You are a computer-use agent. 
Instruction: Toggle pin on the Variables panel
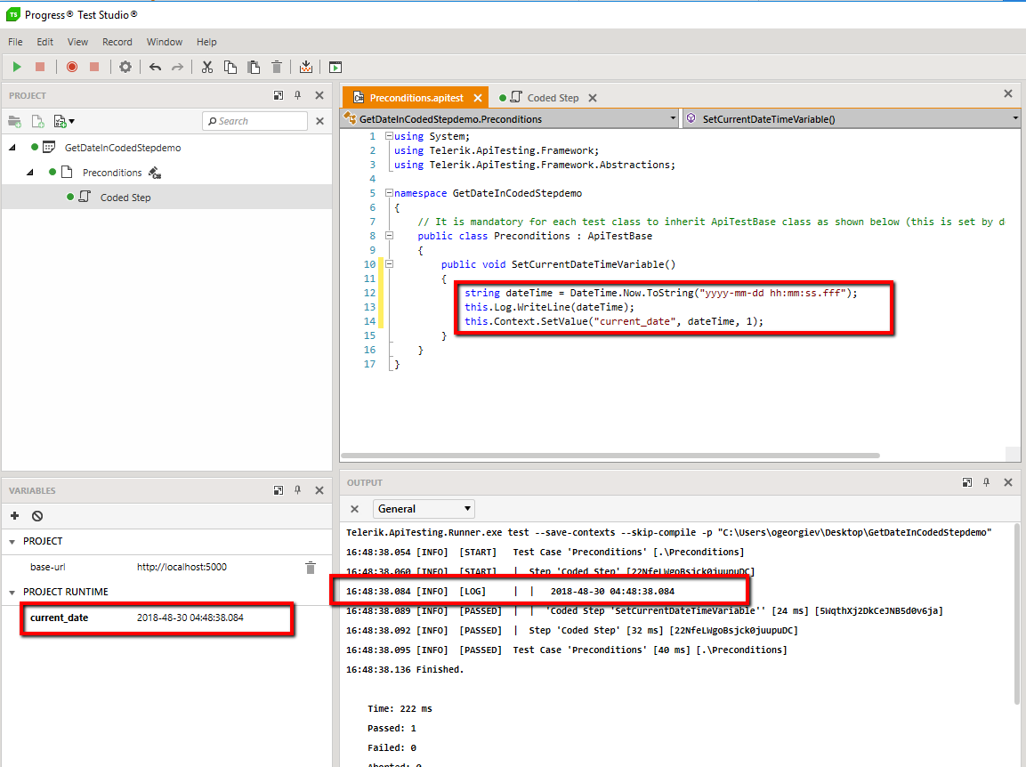298,490
